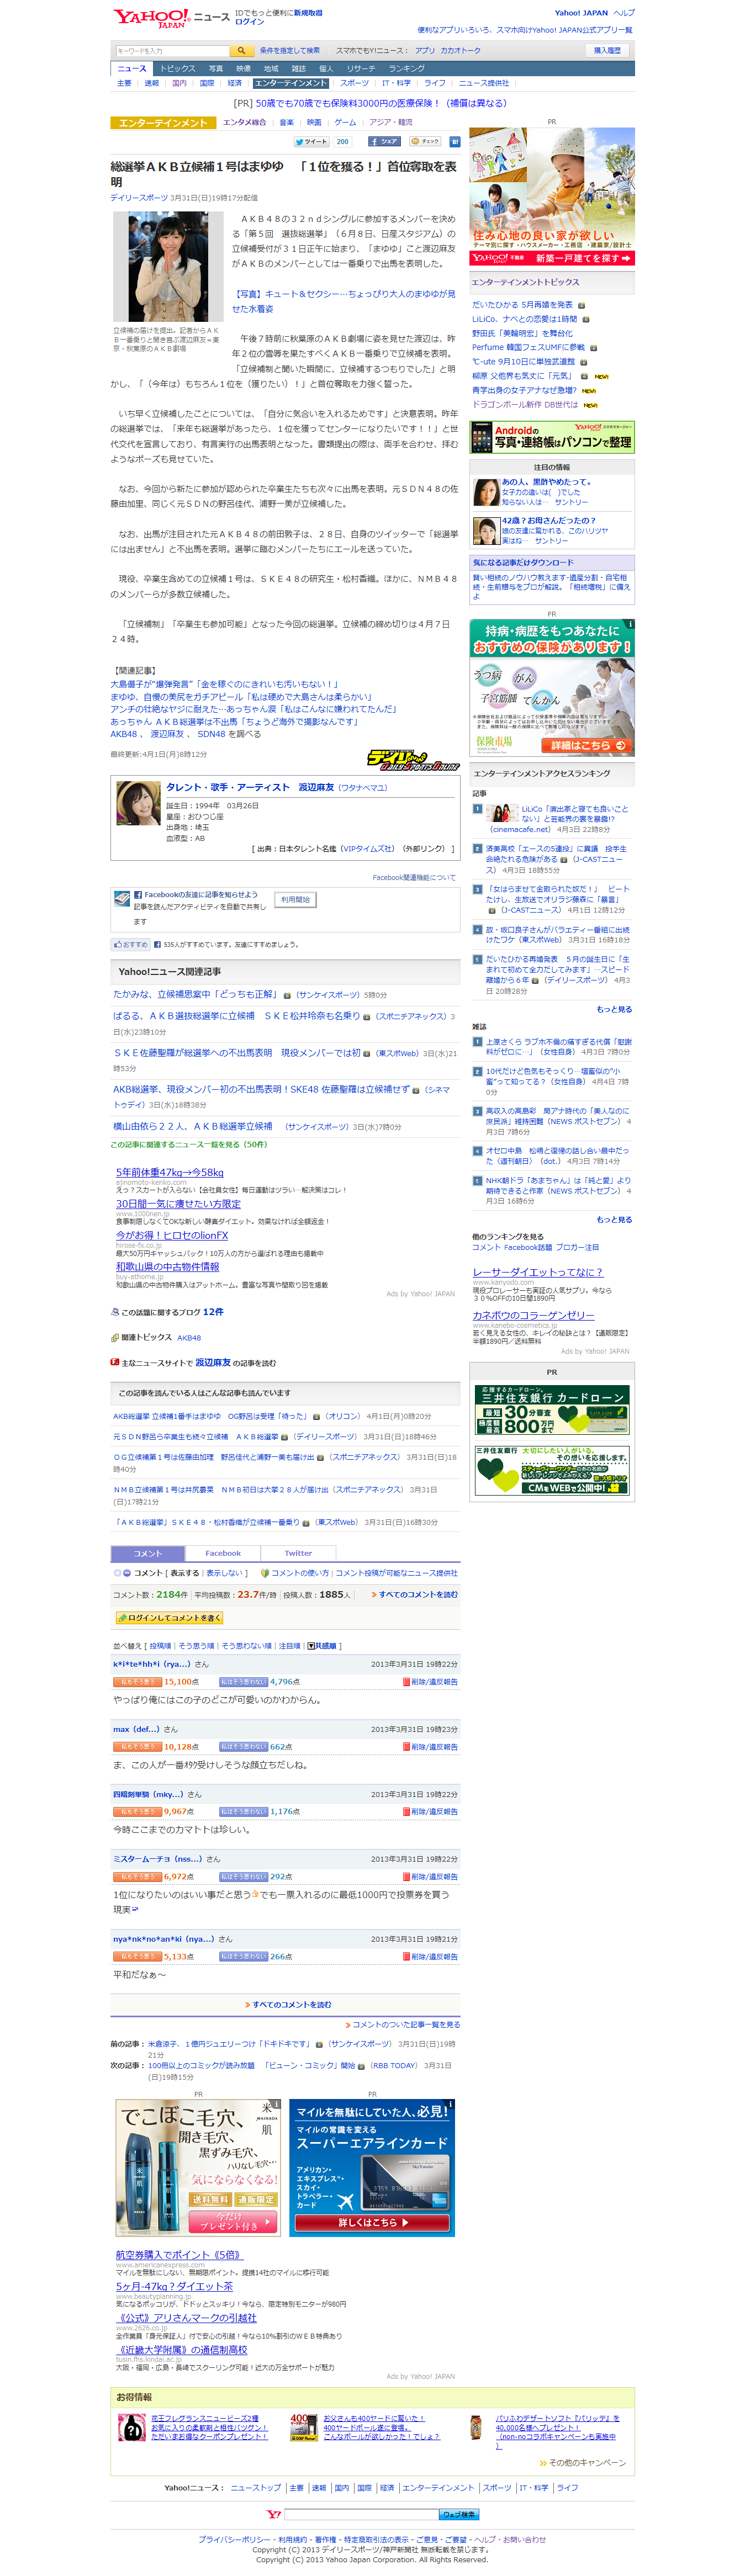
Task: Click 私はそう思わない on nya*nk*no*an*ki comment
Action: point(243,1956)
